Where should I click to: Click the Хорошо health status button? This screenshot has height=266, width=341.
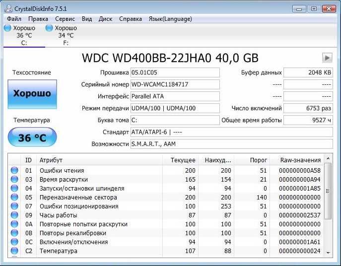click(32, 94)
